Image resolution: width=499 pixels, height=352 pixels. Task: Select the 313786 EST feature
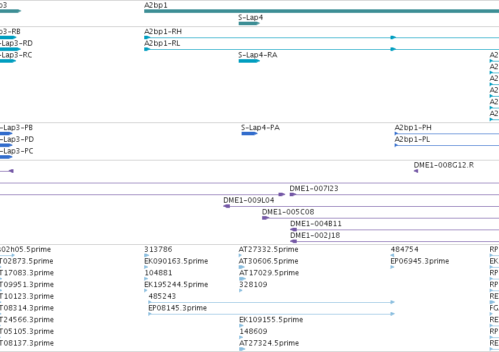click(147, 255)
